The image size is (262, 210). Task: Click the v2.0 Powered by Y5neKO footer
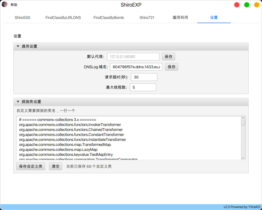click(x=242, y=207)
